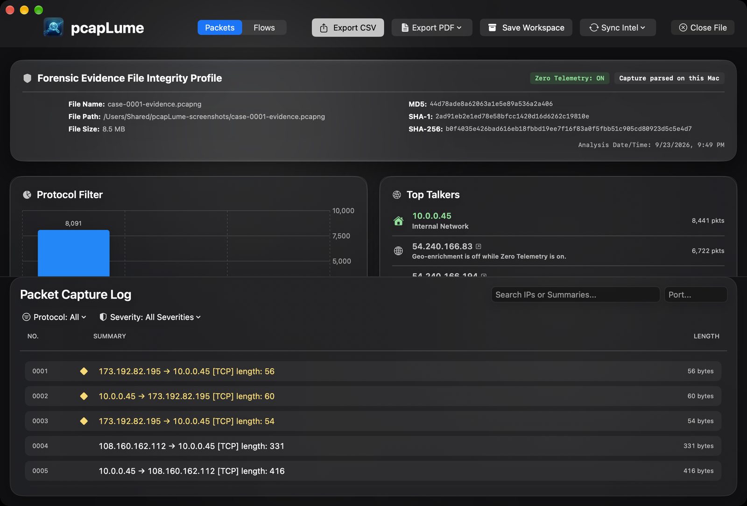Click the share icon on Export CSV

[x=324, y=28]
